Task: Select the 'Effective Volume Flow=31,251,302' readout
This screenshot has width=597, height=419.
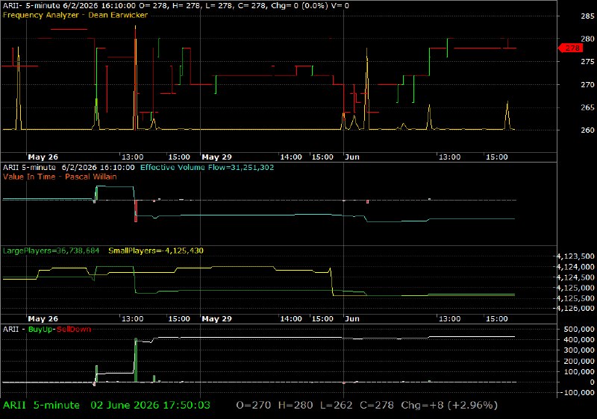Action: tap(207, 167)
